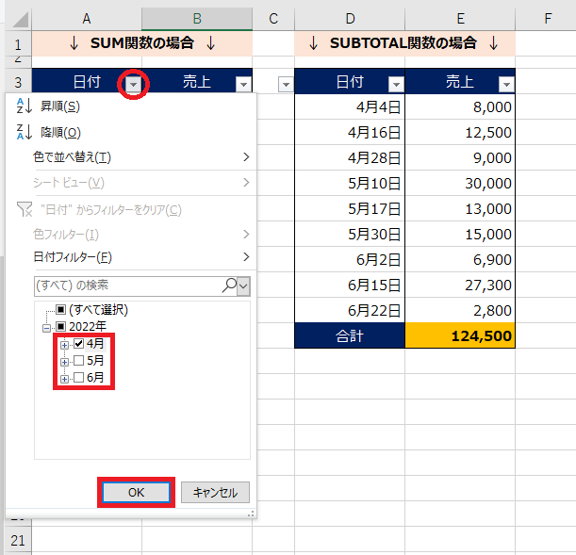Viewport: 576px width, 555px height.
Task: Click the resize grip of the filter menu
Action: pyautogui.click(x=252, y=514)
